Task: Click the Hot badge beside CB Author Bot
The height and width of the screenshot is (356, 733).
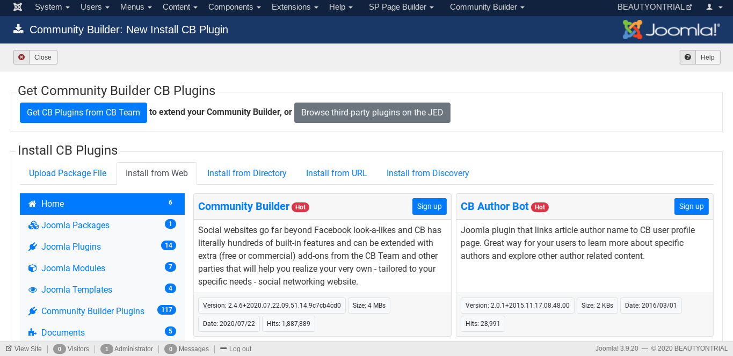Action: (540, 207)
